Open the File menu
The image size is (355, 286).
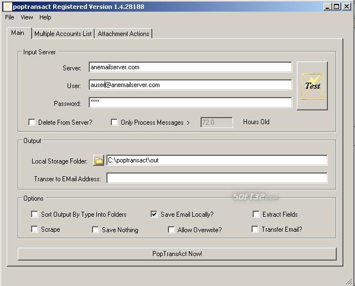click(x=9, y=17)
